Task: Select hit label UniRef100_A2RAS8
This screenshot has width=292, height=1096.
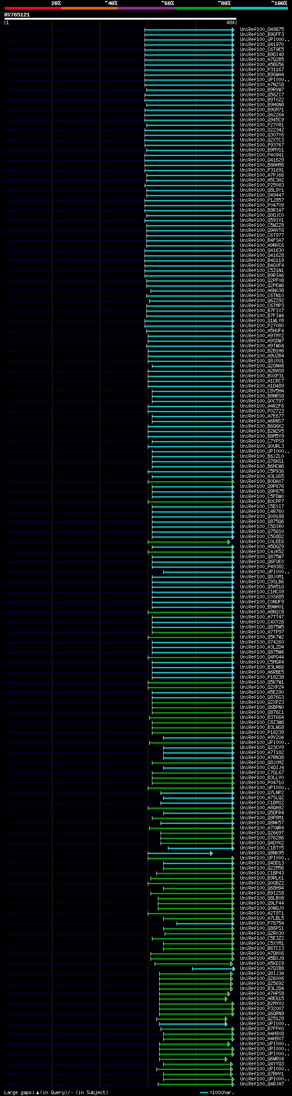Action: click(x=262, y=371)
